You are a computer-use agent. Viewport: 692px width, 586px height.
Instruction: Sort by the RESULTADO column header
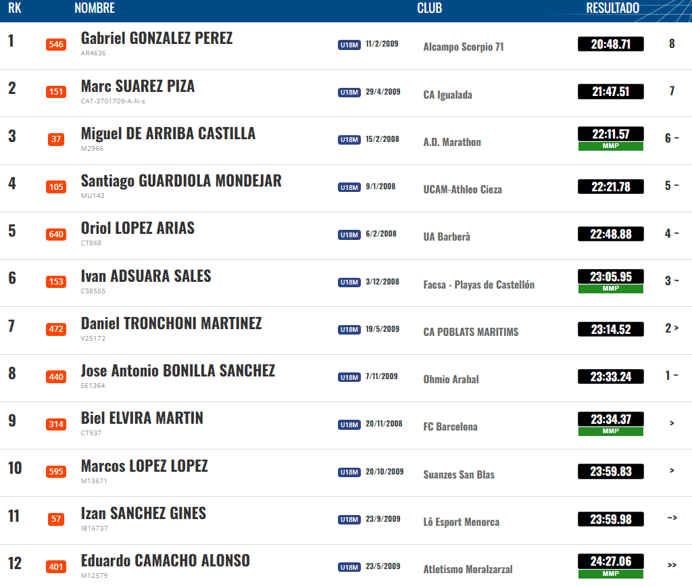[612, 8]
